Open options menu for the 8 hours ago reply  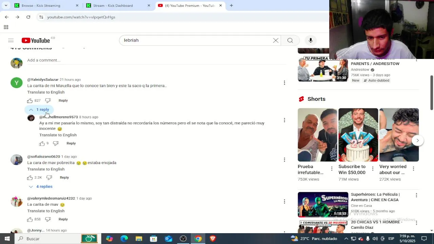284,120
